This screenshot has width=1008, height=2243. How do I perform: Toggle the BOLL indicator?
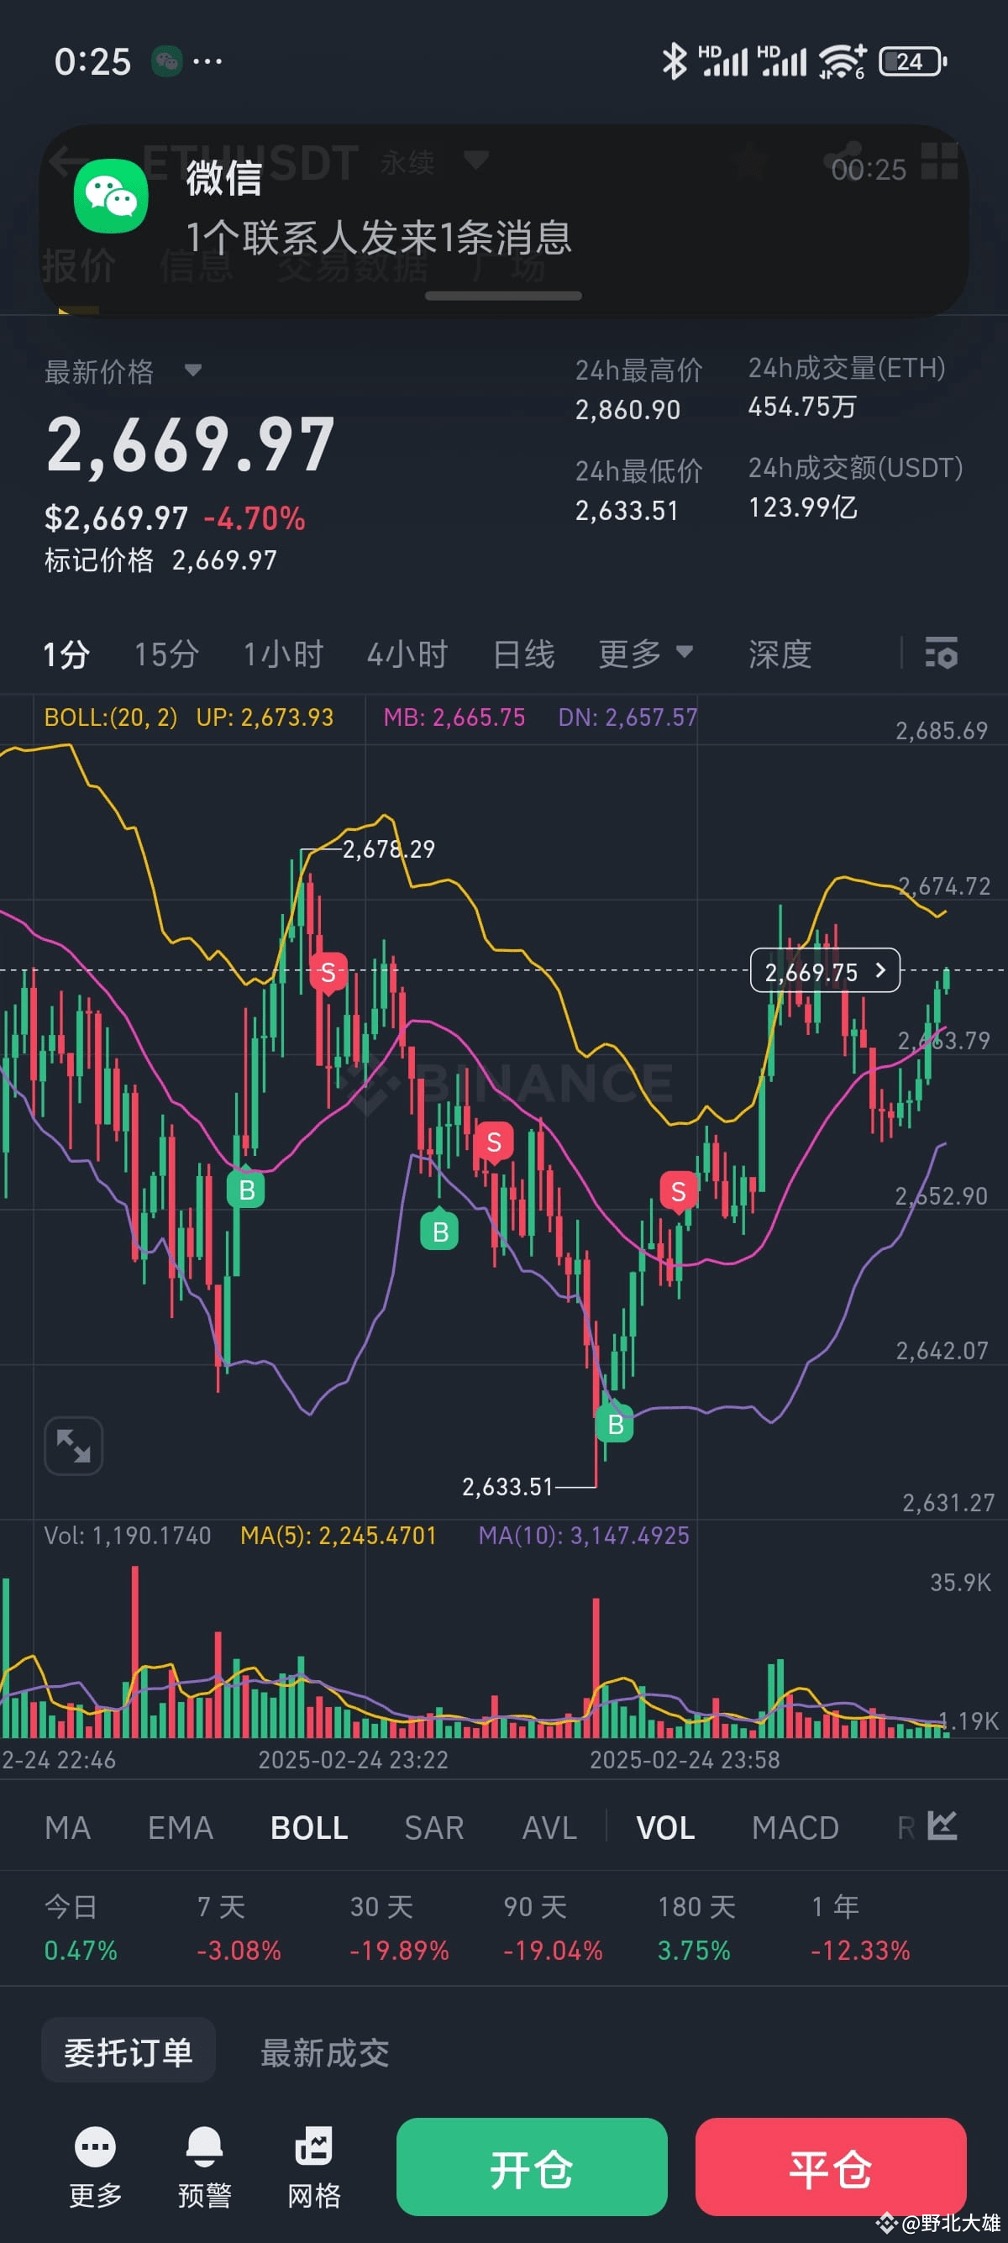(309, 1827)
